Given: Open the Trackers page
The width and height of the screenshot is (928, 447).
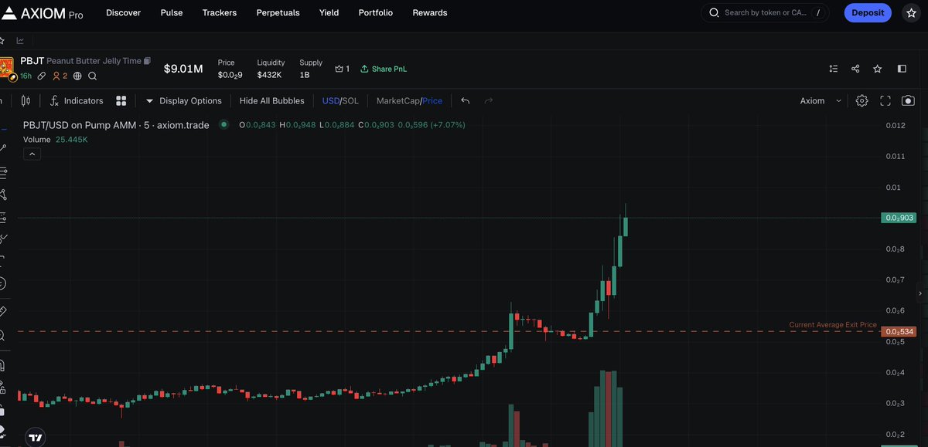Looking at the screenshot, I should 220,13.
